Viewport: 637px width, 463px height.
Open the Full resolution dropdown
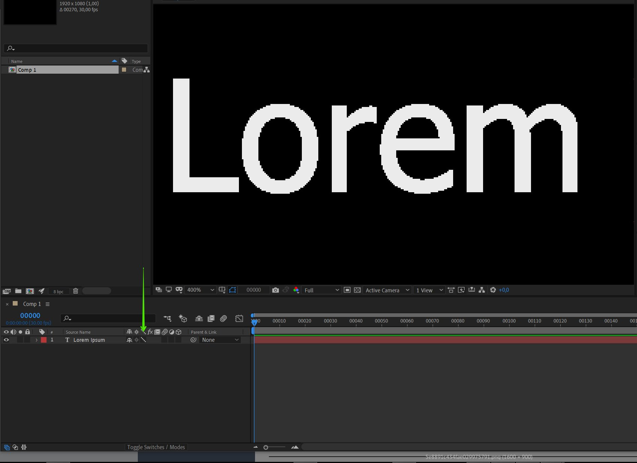(x=322, y=290)
